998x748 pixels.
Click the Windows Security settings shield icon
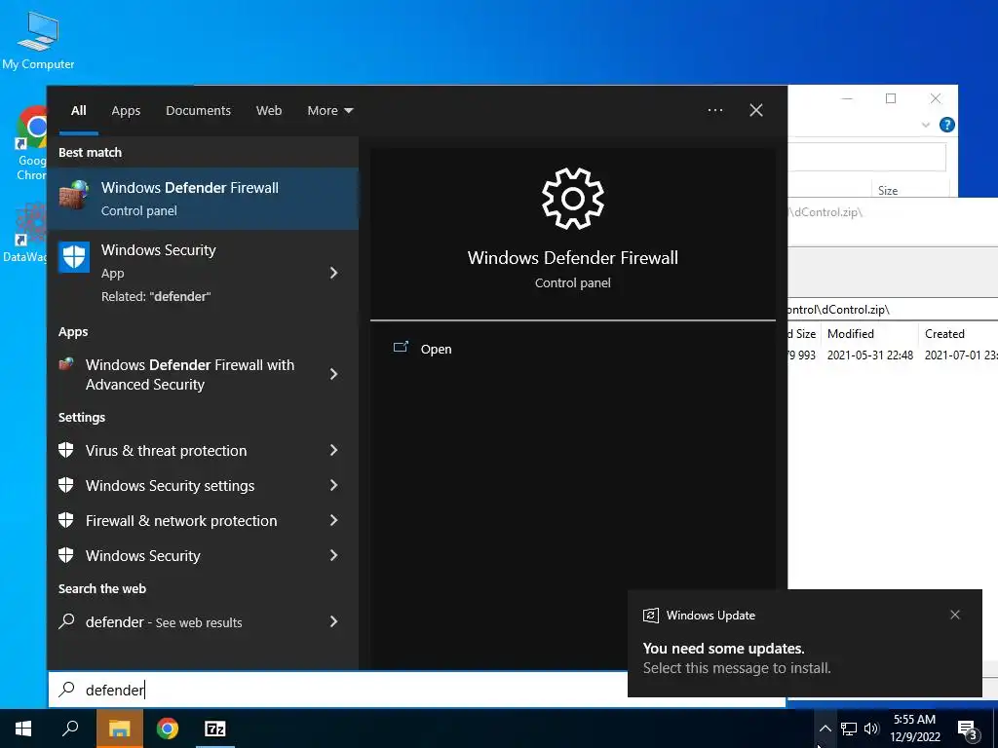point(66,485)
